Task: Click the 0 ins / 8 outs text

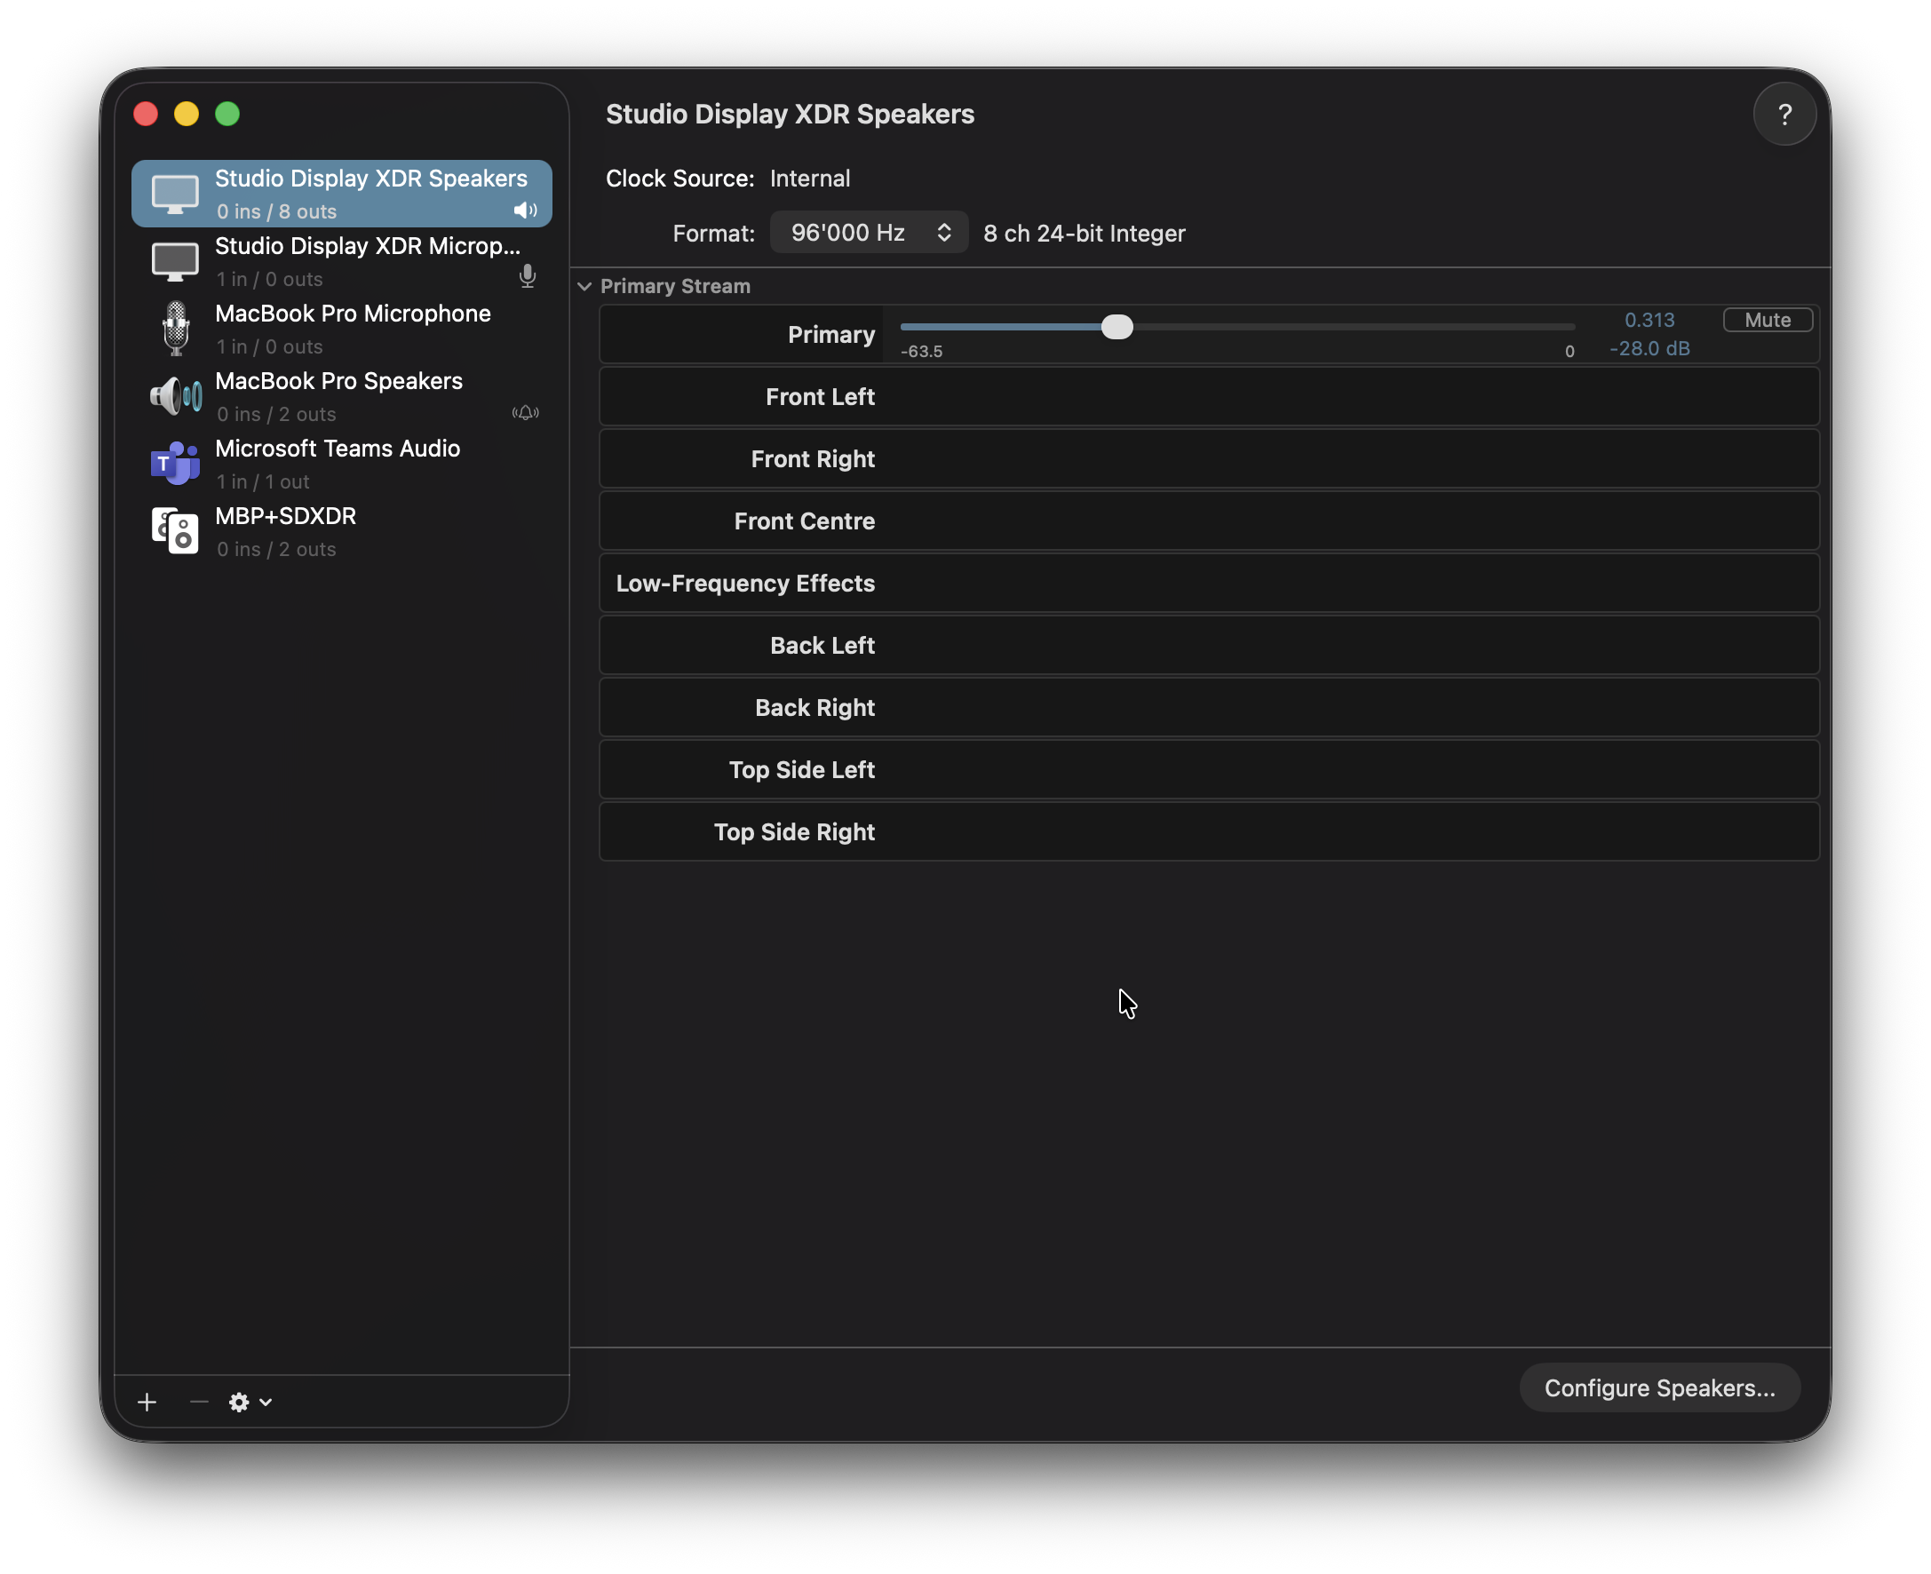Action: point(276,211)
